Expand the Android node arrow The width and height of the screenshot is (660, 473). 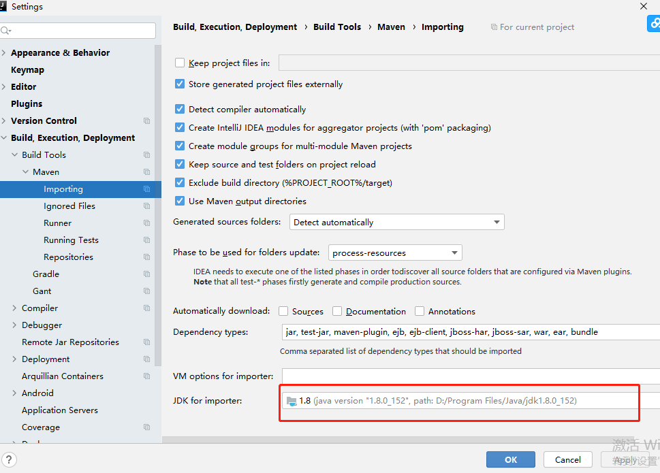[x=15, y=393]
